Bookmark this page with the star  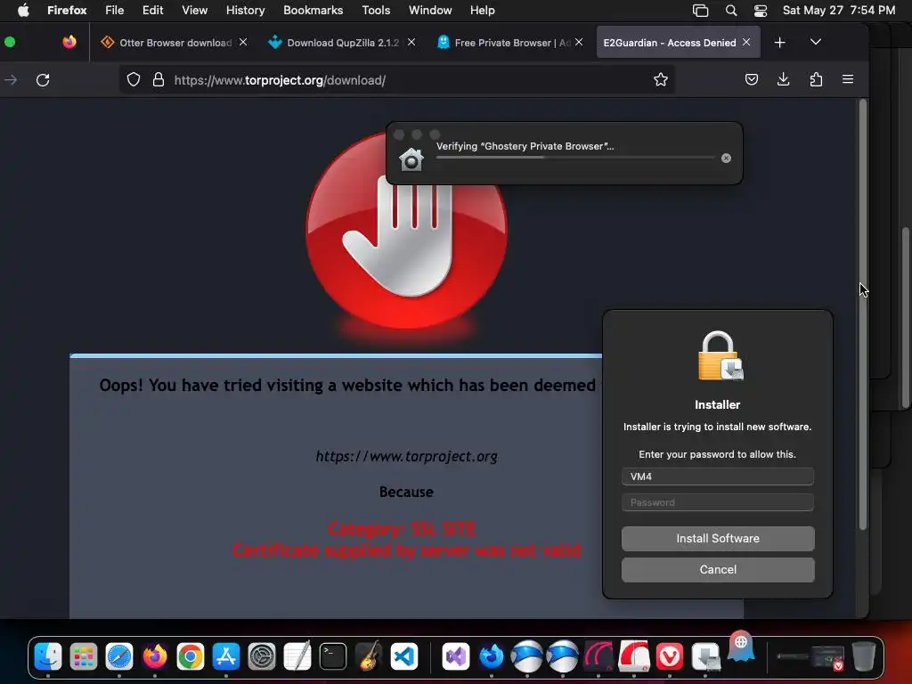click(660, 79)
